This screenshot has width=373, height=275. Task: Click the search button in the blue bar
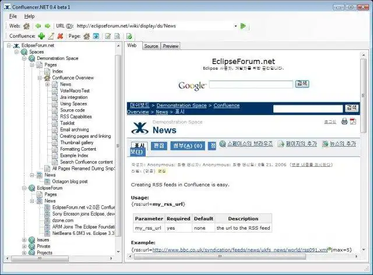351,108
